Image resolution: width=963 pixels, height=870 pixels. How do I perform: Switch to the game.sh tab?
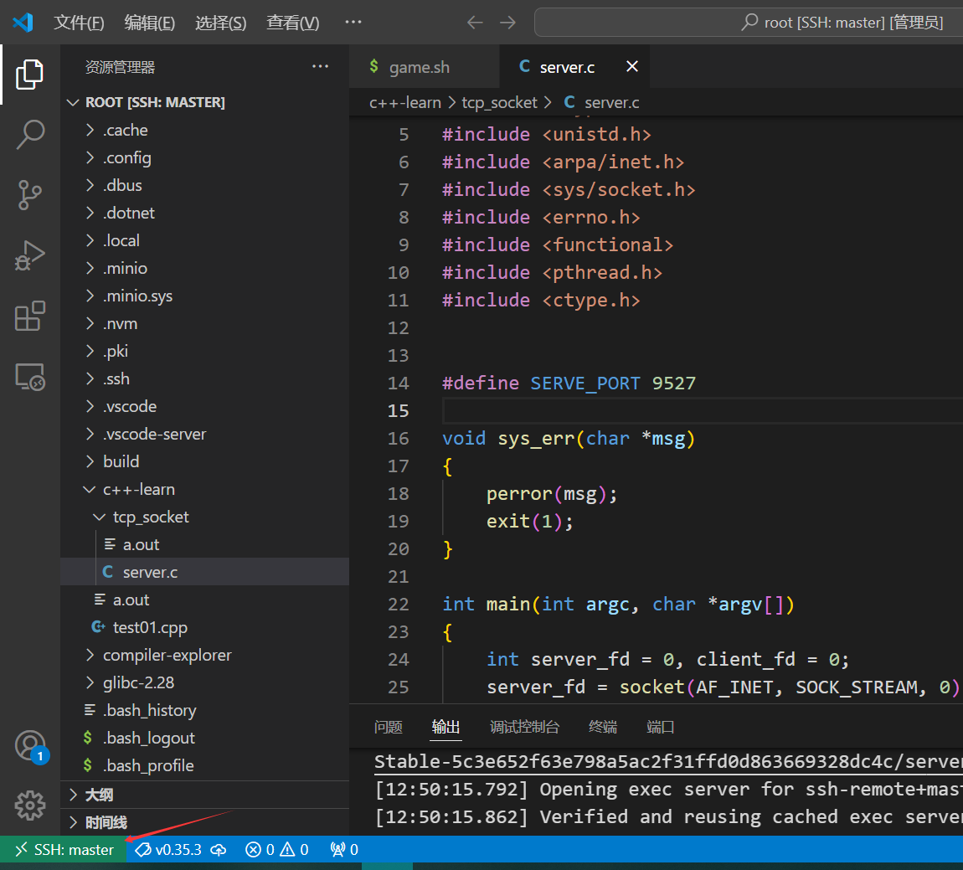tap(424, 67)
